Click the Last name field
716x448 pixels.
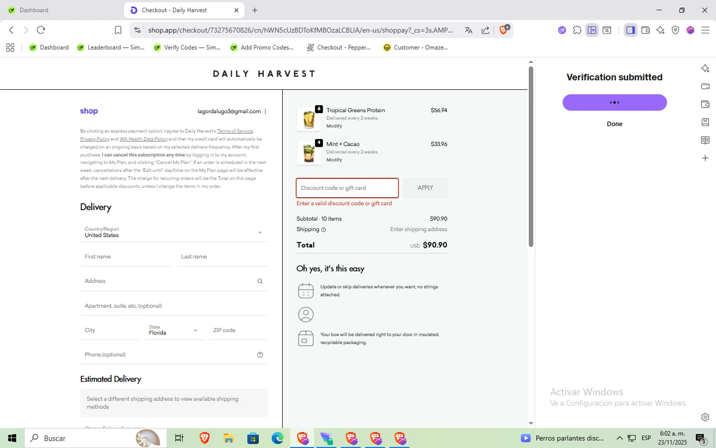point(222,256)
